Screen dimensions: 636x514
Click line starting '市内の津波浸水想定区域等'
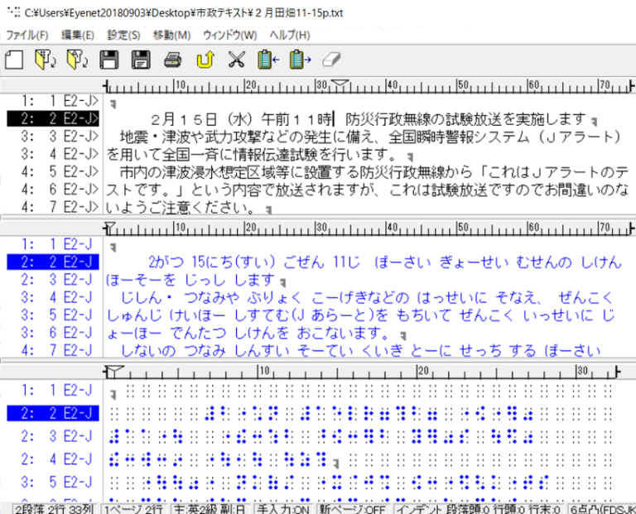373,172
